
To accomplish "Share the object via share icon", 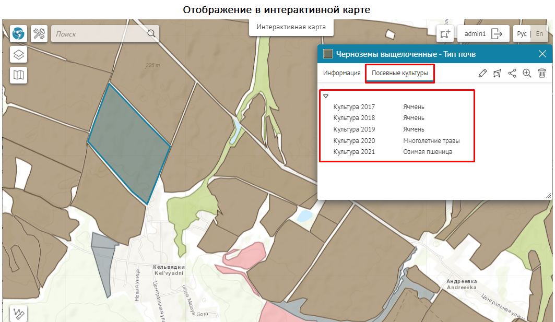I will point(512,74).
